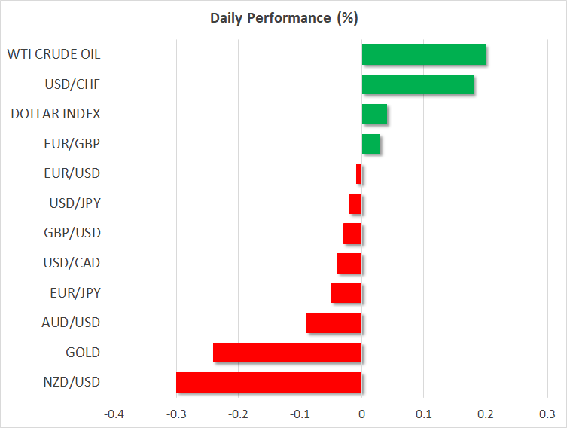
Task: Click the GOLD red bar
Action: 288,353
